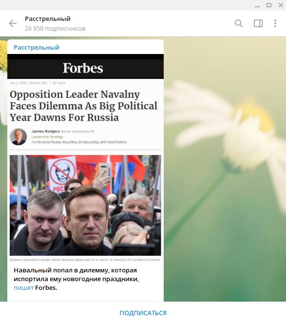
Task: Click James Rodgers author avatar in image
Action: click(19, 137)
